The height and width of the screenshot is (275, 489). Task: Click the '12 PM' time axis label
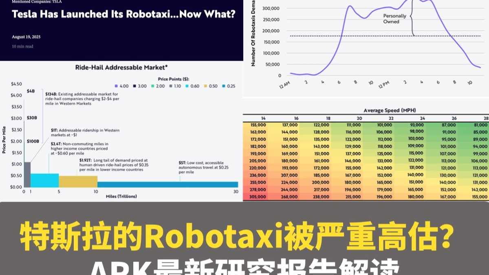click(384, 84)
